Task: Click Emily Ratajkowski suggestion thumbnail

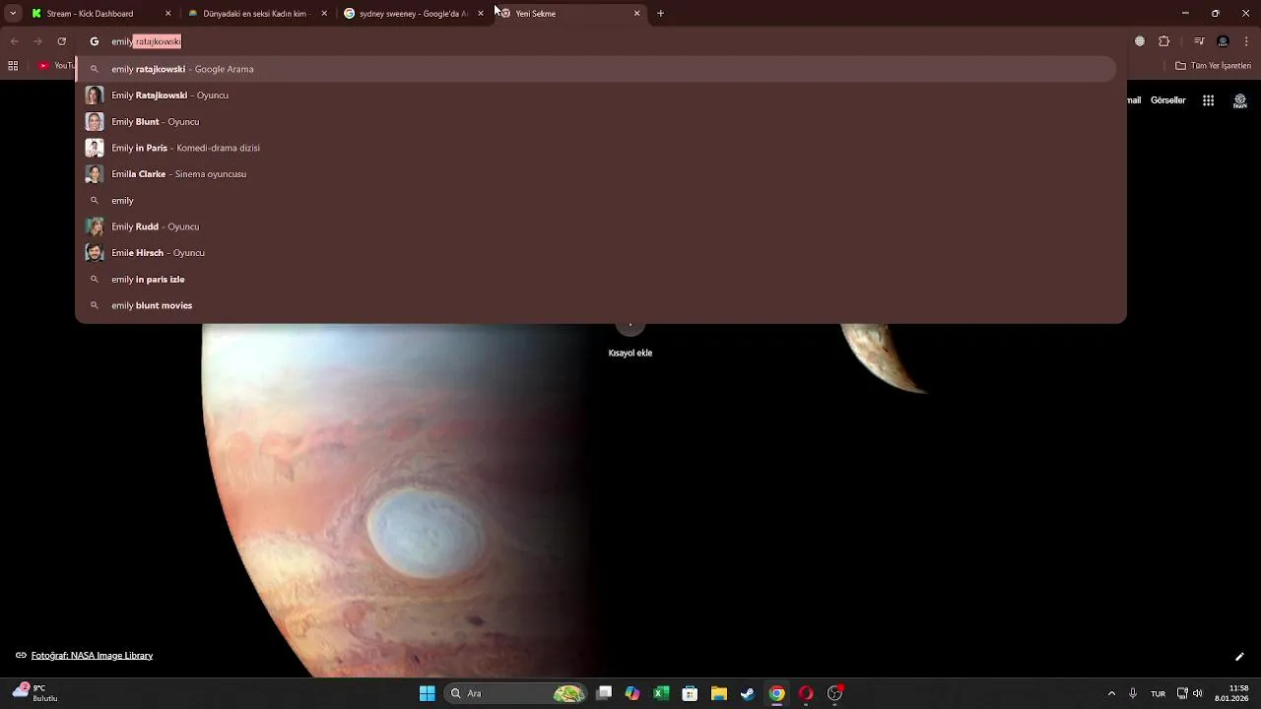Action: [95, 96]
